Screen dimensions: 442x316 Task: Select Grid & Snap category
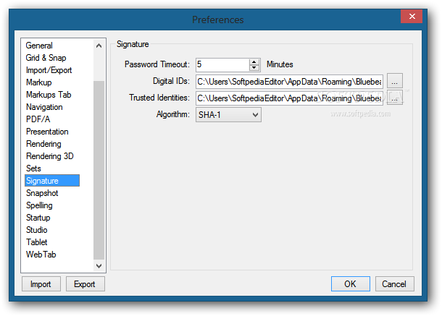[x=46, y=58]
